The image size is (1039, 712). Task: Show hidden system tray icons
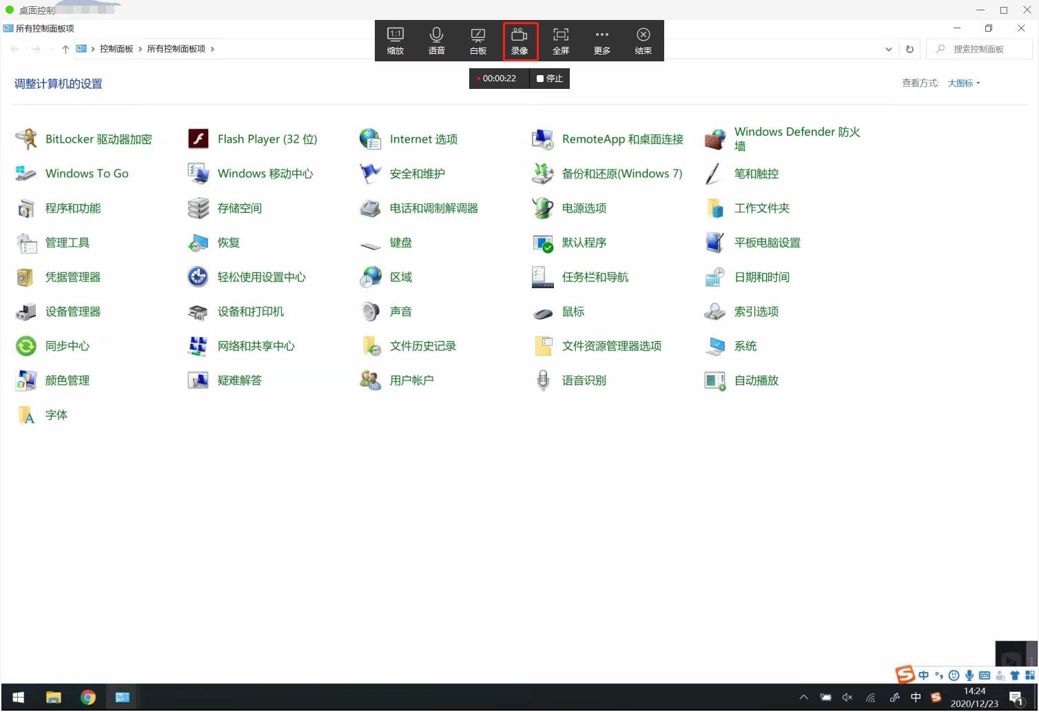coord(803,698)
